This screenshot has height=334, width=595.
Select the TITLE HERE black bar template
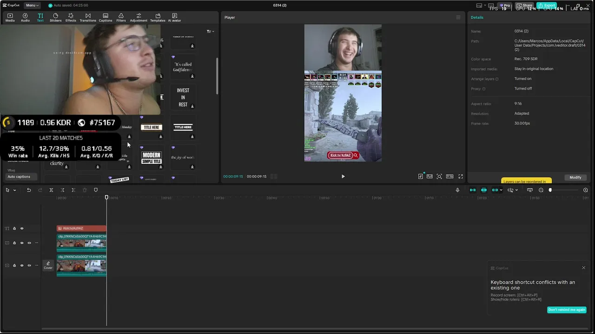(x=183, y=127)
